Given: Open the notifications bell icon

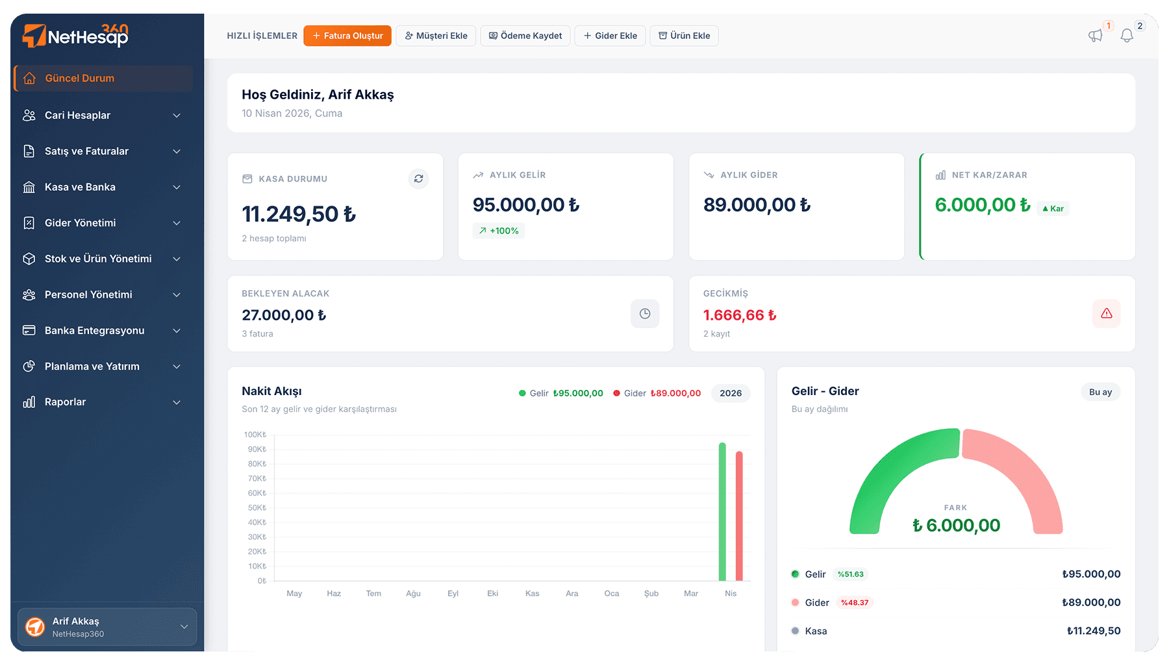Looking at the screenshot, I should pos(1127,36).
